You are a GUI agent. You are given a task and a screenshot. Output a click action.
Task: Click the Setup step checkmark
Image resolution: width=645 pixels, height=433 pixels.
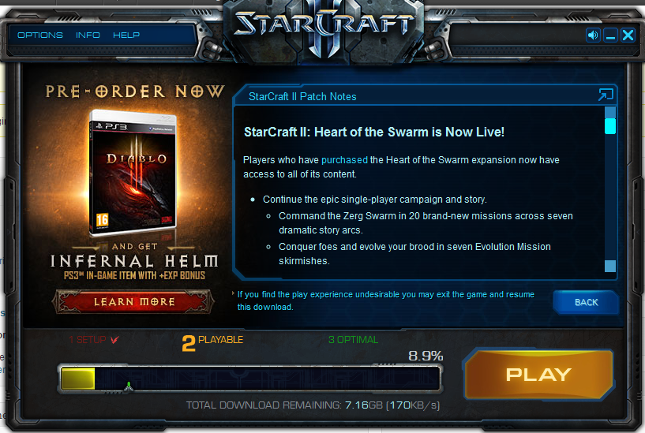tap(114, 340)
